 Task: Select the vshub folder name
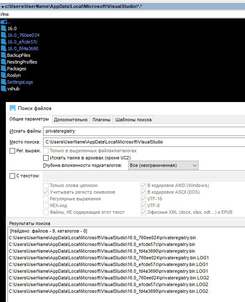click(x=13, y=89)
